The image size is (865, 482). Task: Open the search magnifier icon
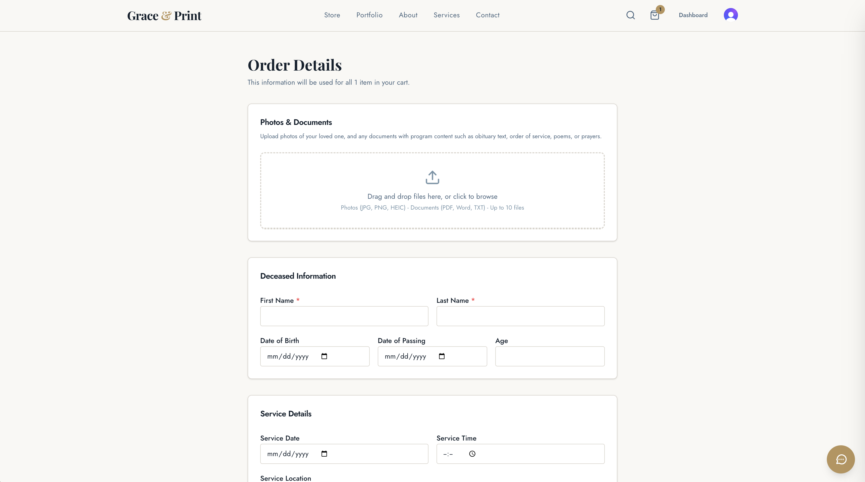click(x=630, y=15)
